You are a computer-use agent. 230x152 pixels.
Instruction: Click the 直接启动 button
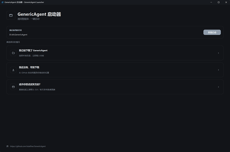[212, 32]
